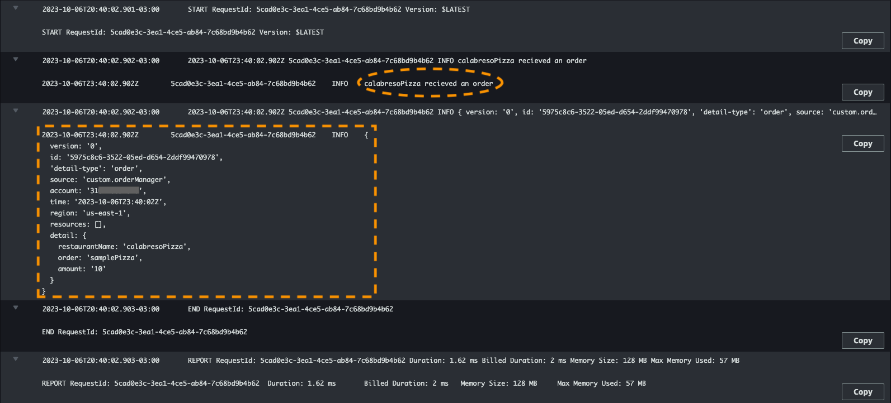This screenshot has width=891, height=403.
Task: Click the line time: '2023-10-06T23:40:02Z'
Action: pyautogui.click(x=108, y=202)
